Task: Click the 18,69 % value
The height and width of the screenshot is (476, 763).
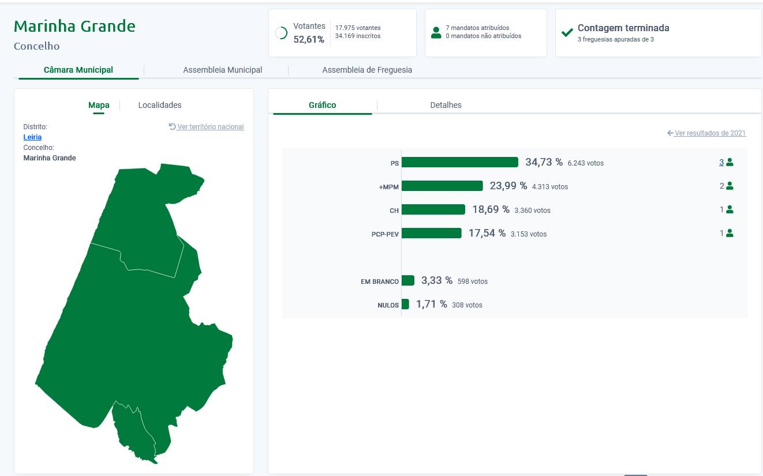Action: tap(491, 209)
